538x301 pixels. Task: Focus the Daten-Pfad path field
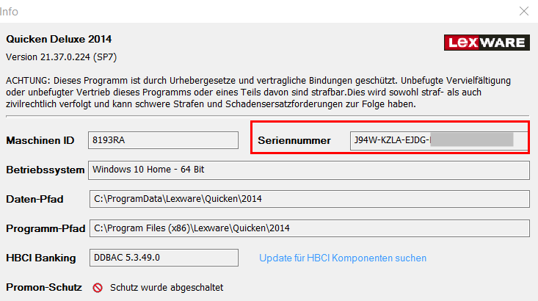coord(308,199)
